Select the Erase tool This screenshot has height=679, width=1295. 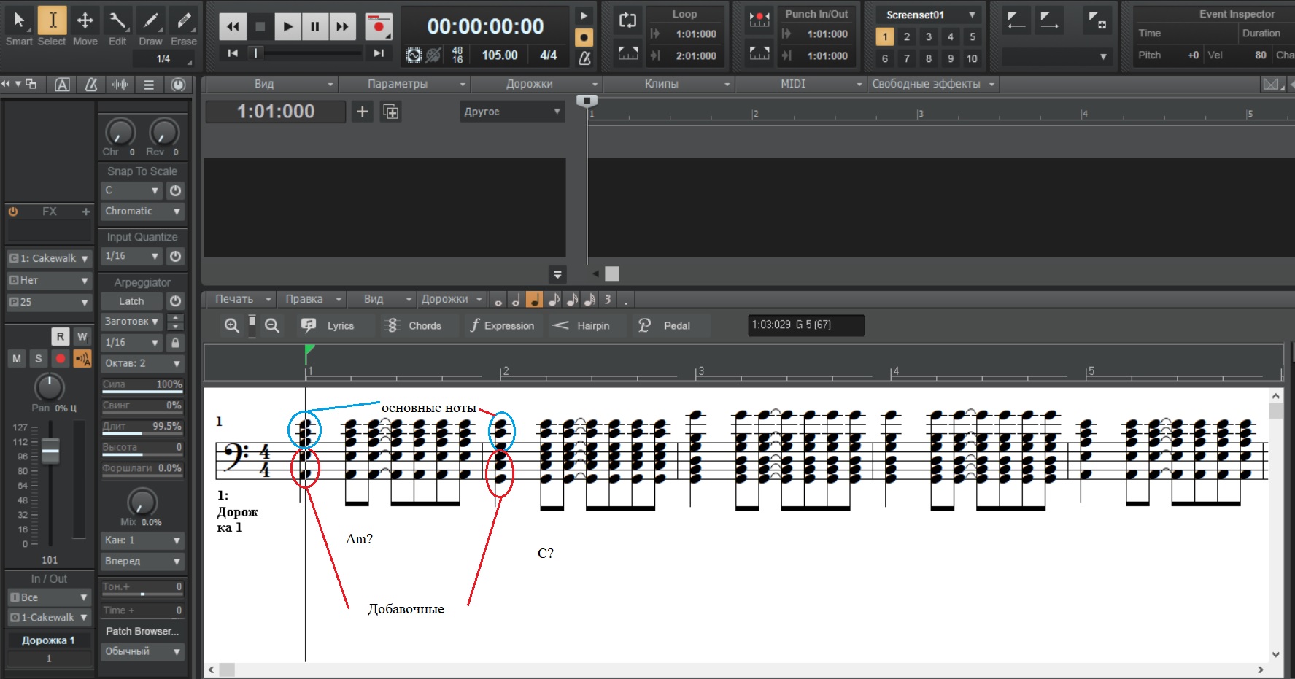tap(184, 26)
